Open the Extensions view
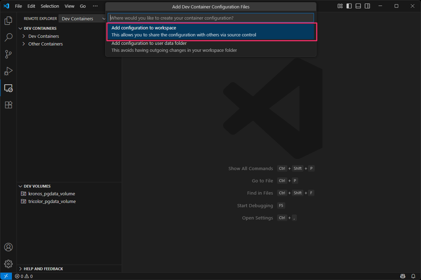This screenshot has width=421, height=280. (8, 105)
